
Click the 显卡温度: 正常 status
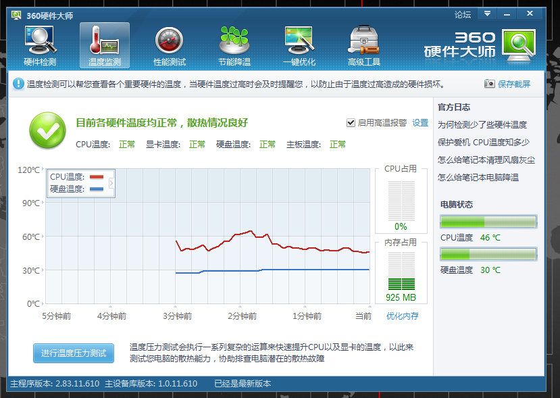[176, 145]
